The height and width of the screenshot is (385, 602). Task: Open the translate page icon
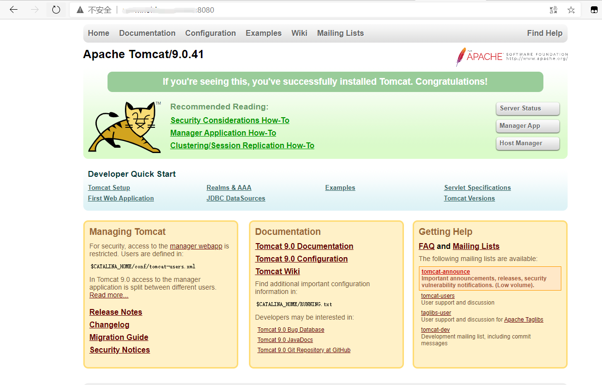[554, 10]
